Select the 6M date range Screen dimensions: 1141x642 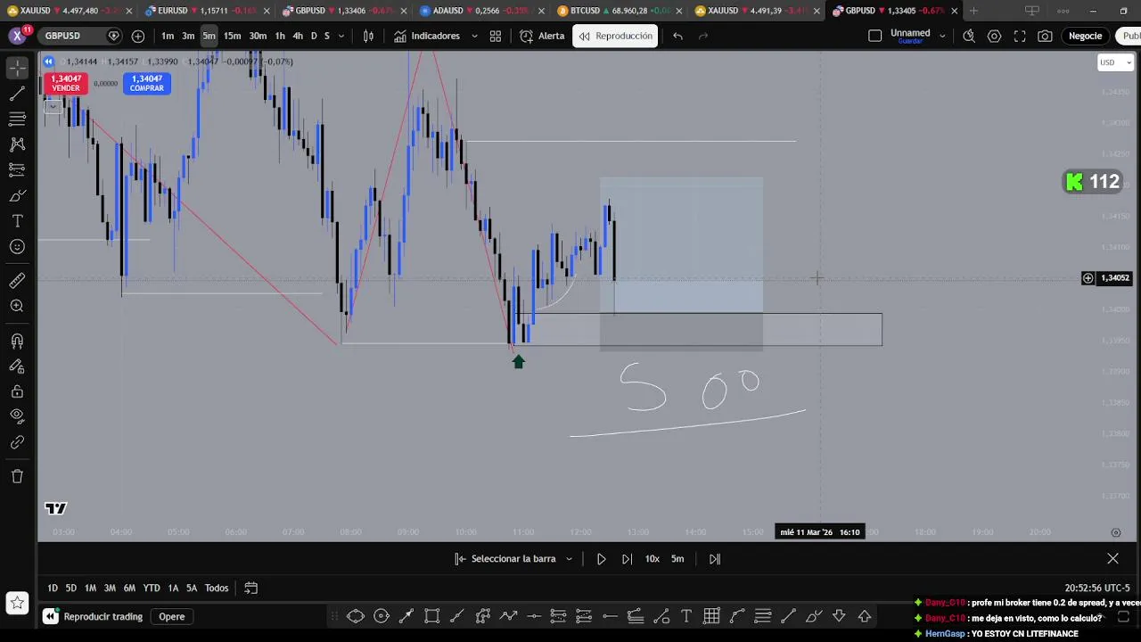pyautogui.click(x=129, y=588)
